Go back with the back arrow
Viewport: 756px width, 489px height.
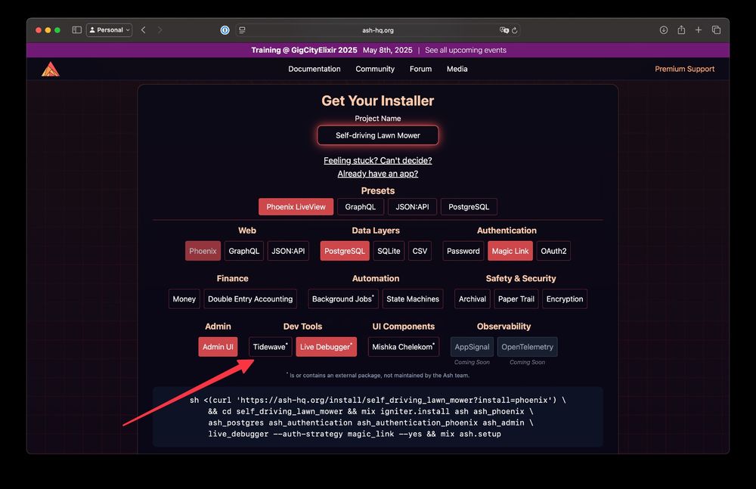pos(143,30)
